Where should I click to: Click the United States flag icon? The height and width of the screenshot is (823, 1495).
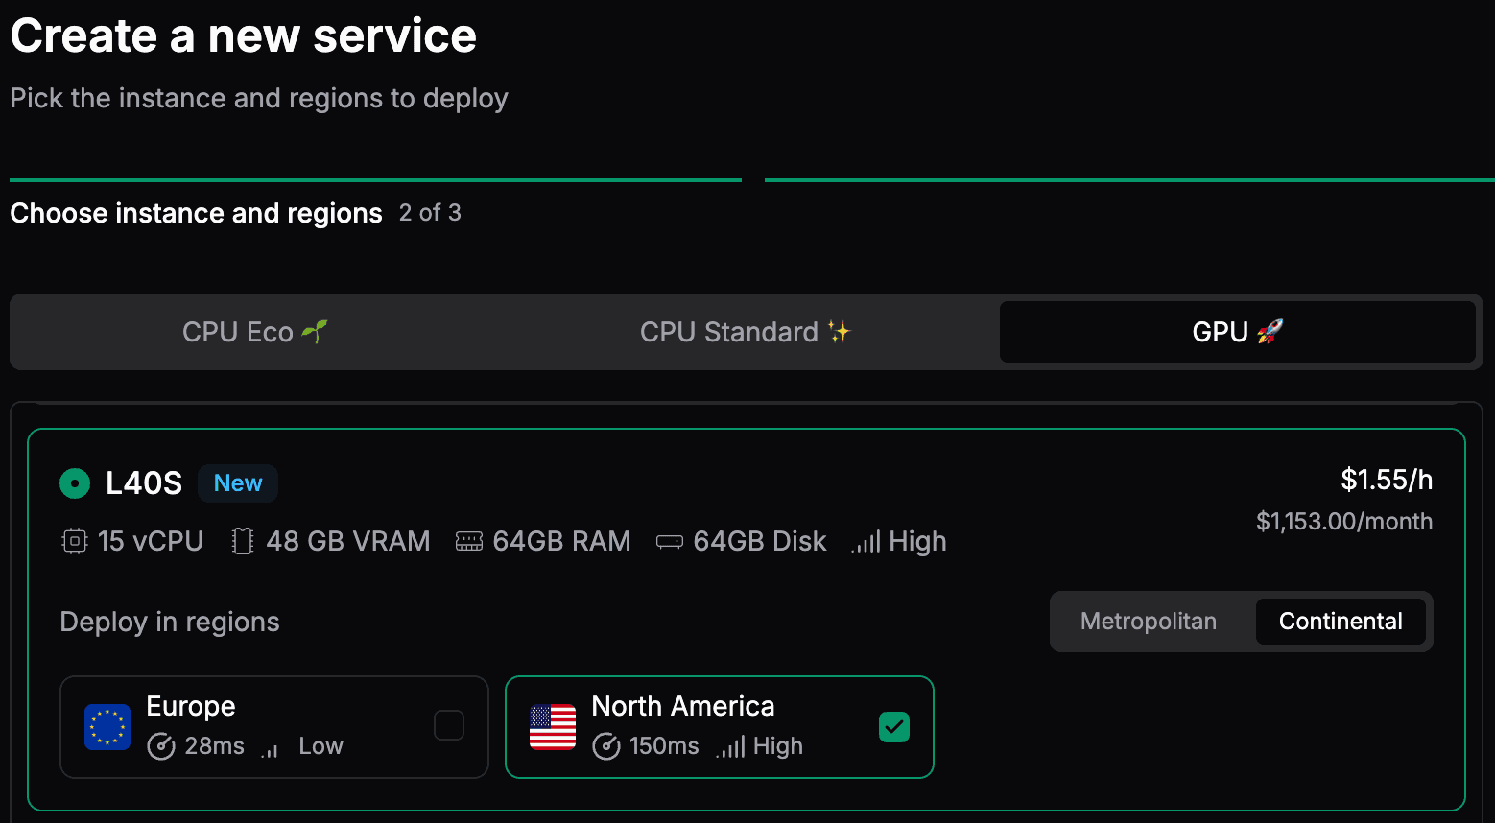click(553, 727)
